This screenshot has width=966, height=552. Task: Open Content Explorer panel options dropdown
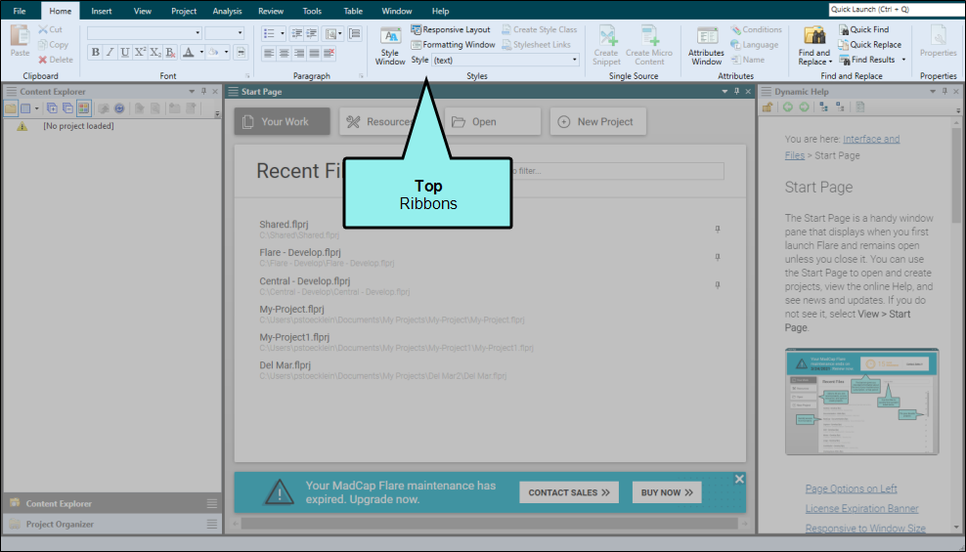[192, 92]
